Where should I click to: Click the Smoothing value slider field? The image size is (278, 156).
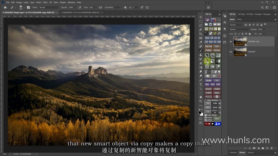coord(117,8)
